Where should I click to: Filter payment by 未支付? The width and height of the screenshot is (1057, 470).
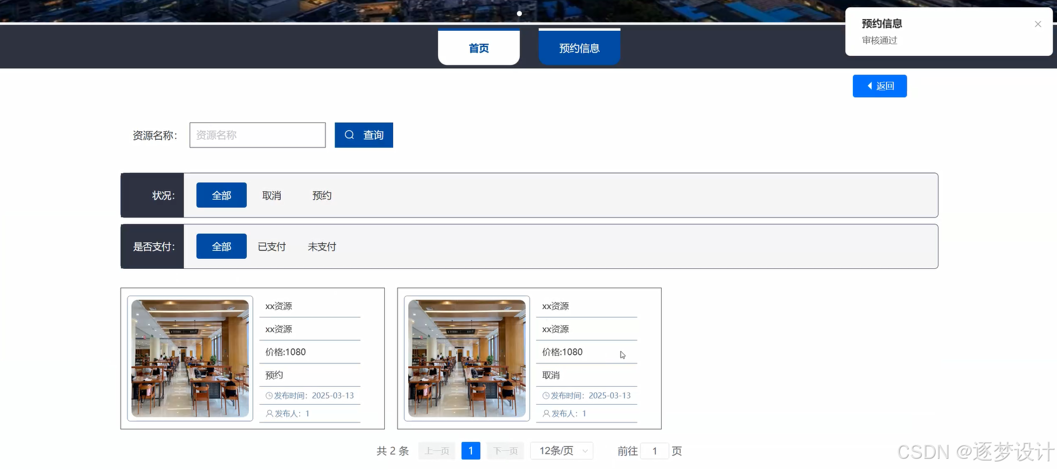322,246
